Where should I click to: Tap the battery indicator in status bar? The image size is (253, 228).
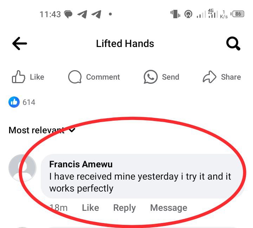238,14
